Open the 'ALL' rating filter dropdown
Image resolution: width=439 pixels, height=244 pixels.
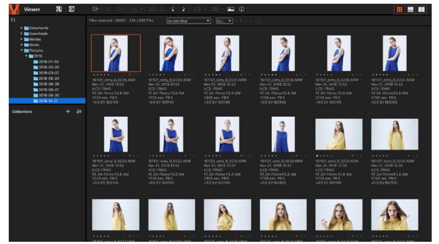pos(224,20)
